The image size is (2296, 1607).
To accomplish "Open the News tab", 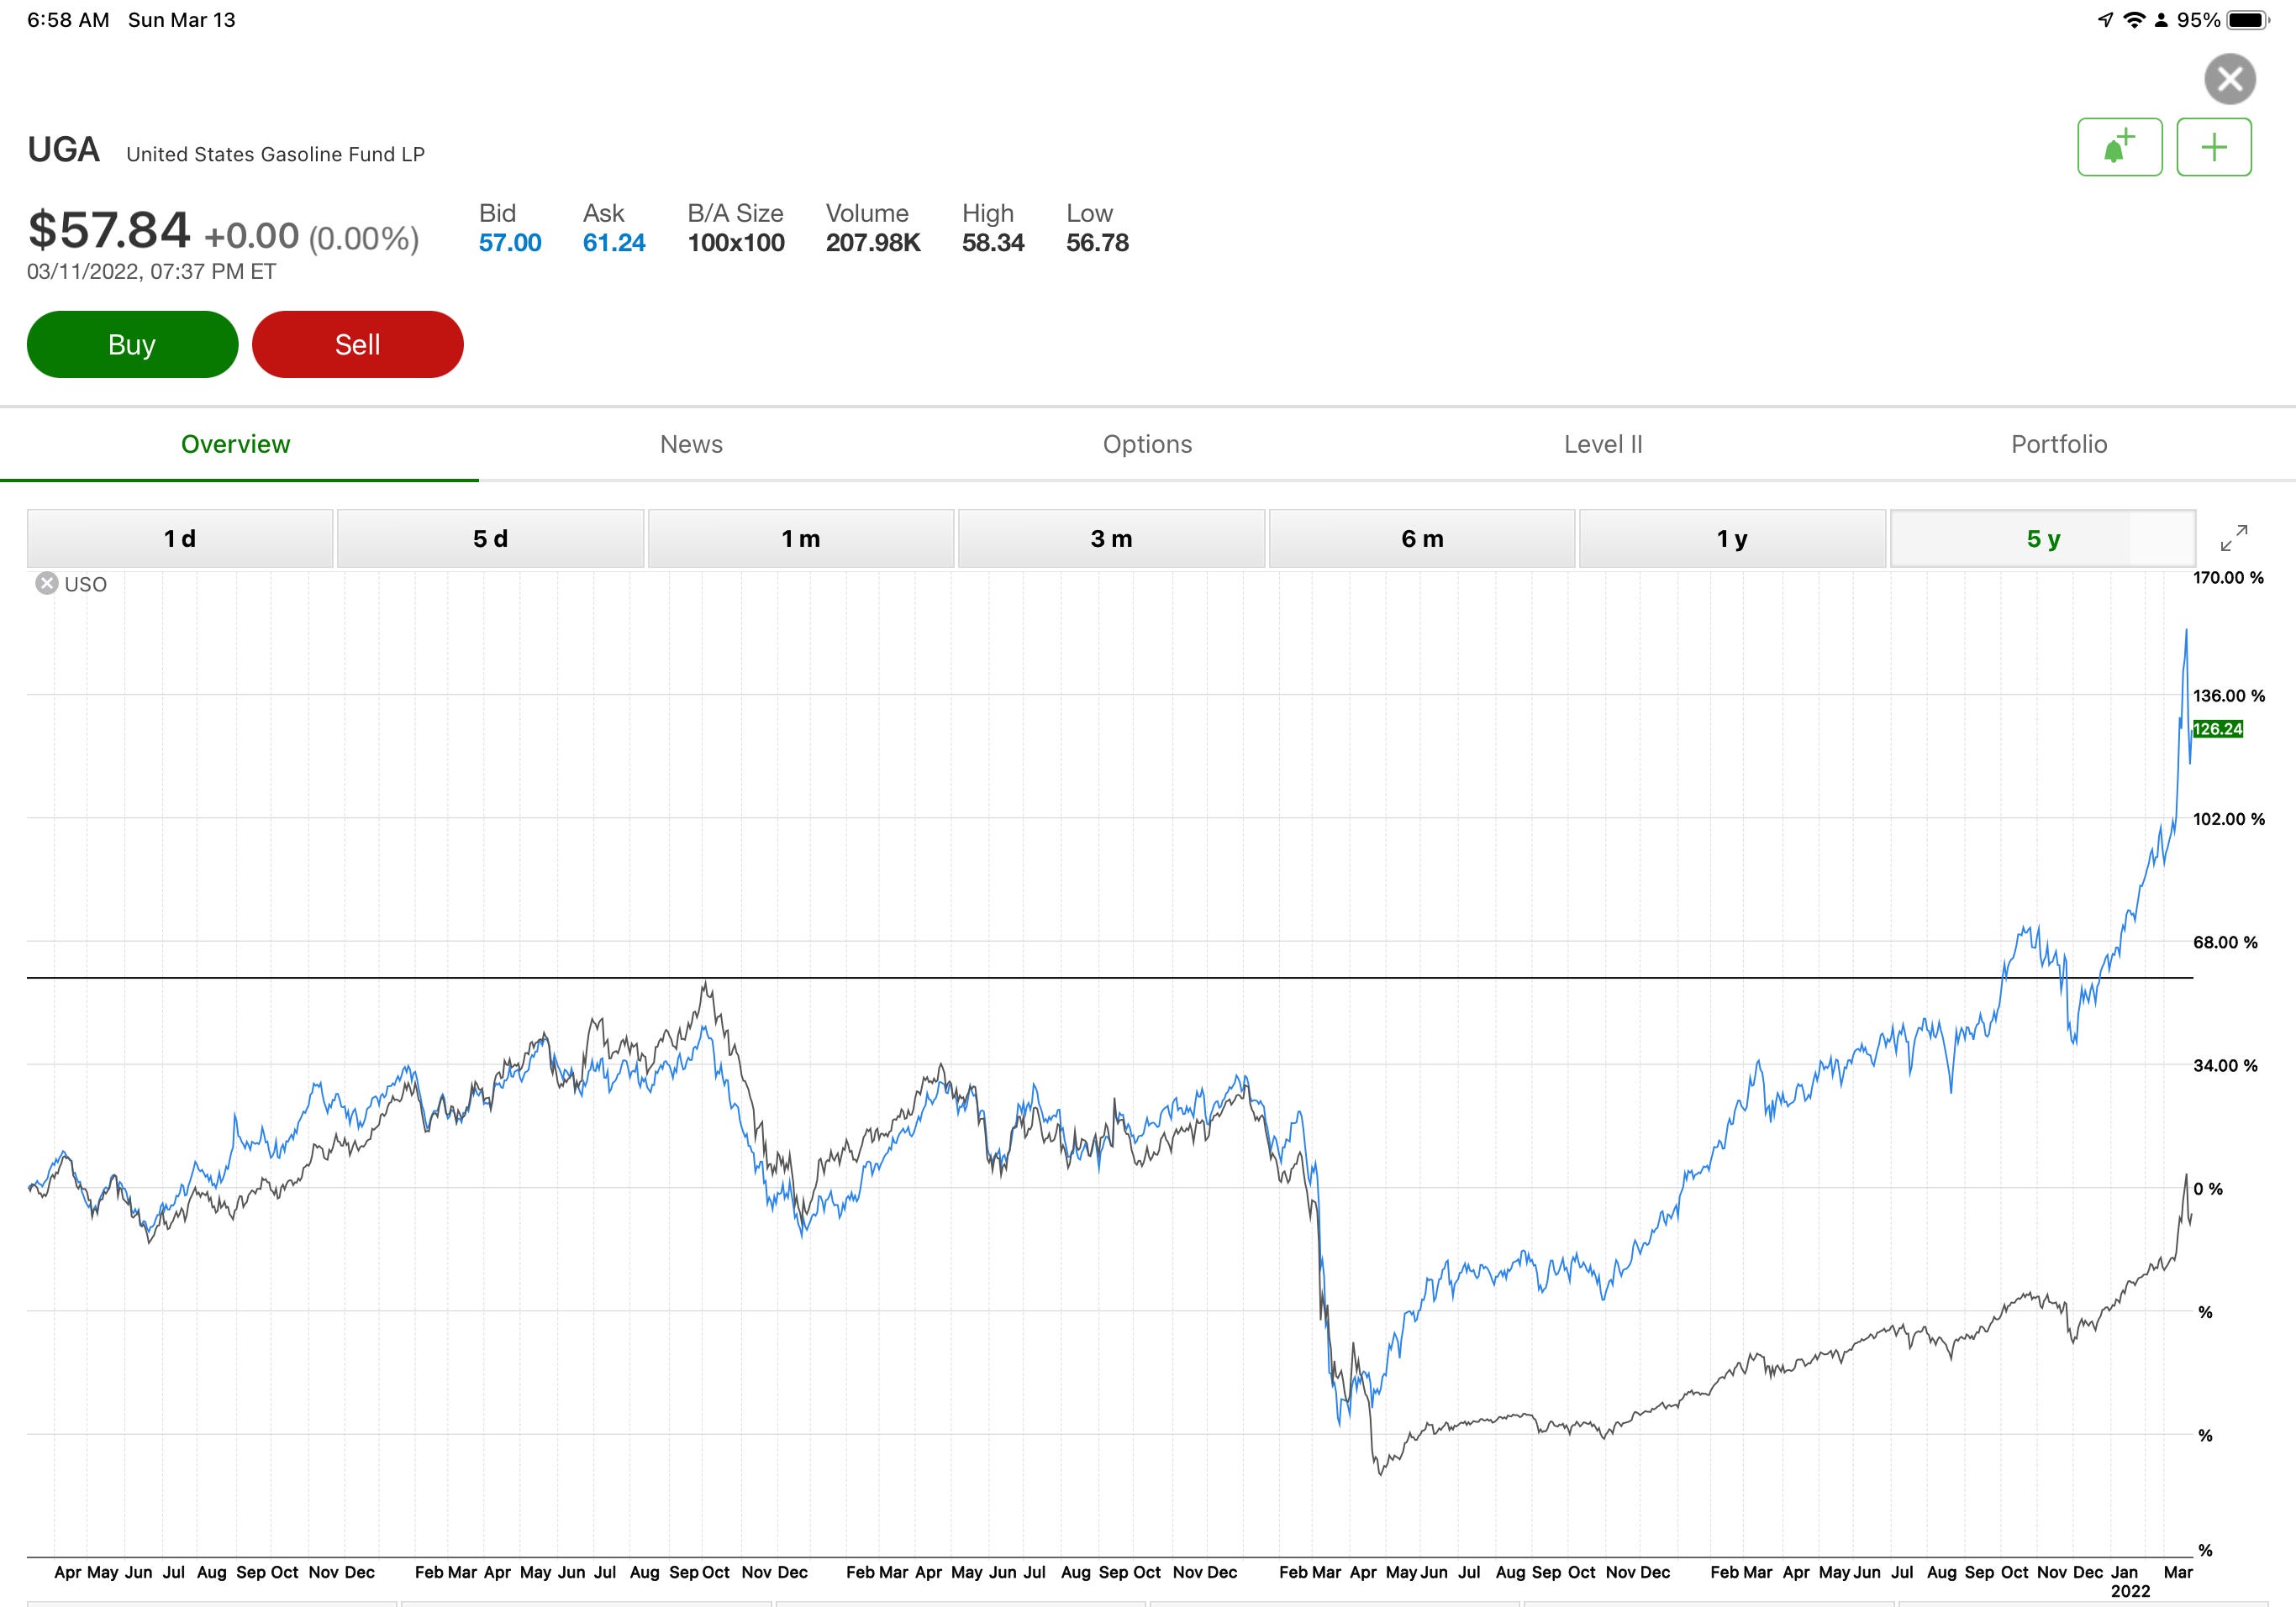I will [x=691, y=444].
